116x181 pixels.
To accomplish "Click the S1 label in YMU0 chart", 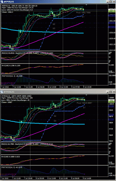I will pyautogui.click(x=84, y=107).
